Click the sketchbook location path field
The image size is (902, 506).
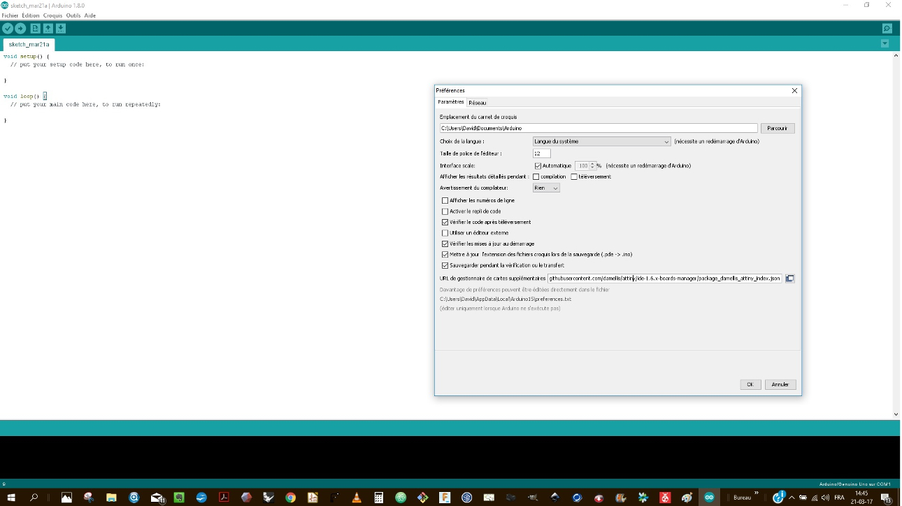[x=599, y=128]
